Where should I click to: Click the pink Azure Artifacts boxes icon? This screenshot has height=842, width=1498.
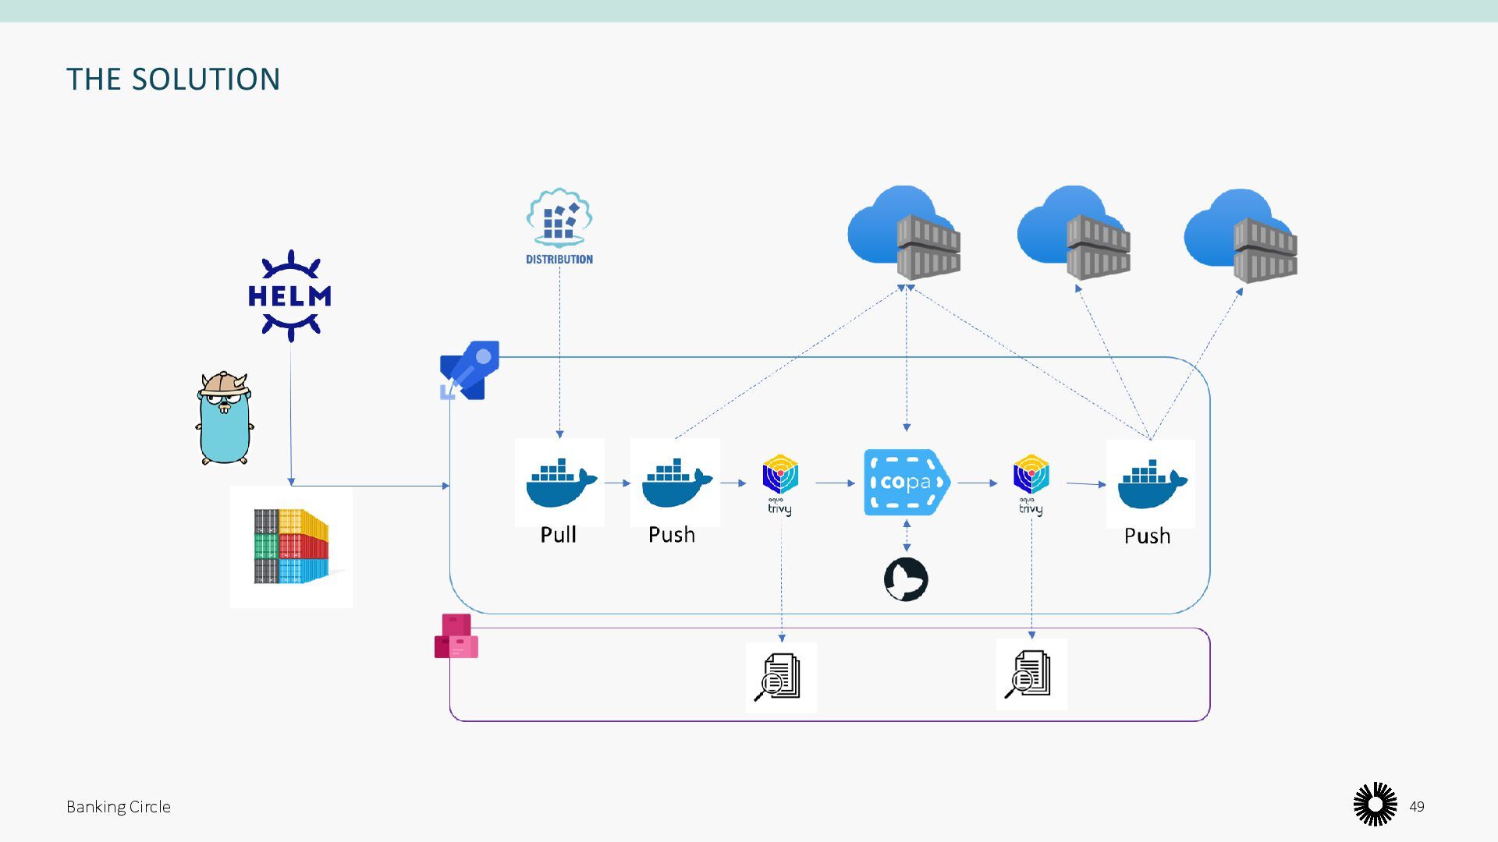point(456,636)
